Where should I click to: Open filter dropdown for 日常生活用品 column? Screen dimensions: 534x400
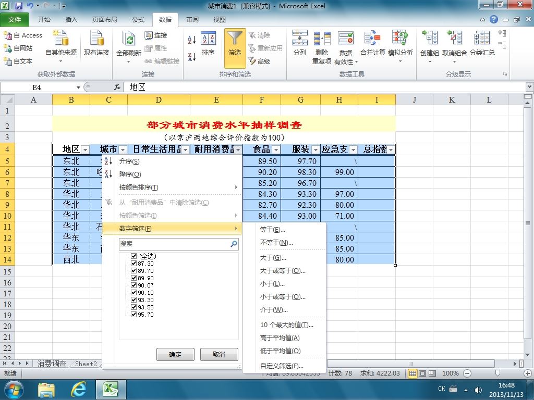click(x=185, y=149)
